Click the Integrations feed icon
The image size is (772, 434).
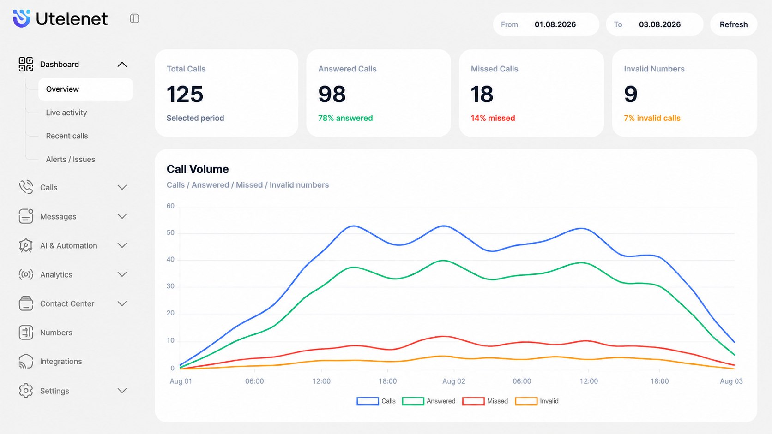click(26, 362)
